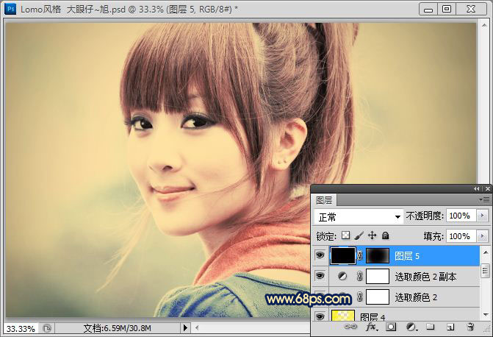Close the layers panel
The width and height of the screenshot is (493, 337).
(488, 188)
